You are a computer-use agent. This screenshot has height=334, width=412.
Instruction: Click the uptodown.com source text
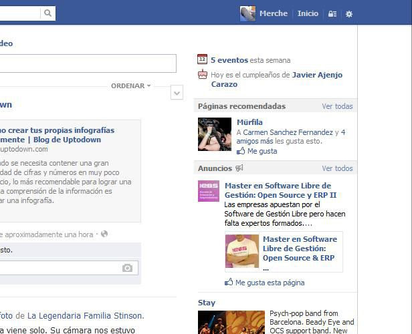(24, 149)
